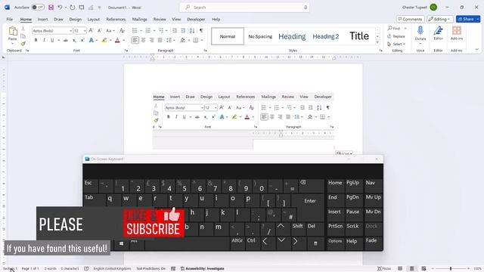Toggle show paragraph marks
This screenshot has width=484, height=272.
(201, 30)
